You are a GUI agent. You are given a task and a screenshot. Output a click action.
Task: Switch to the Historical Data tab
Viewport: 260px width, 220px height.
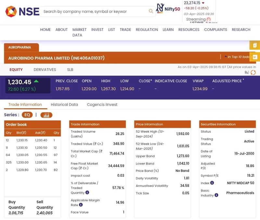(x=64, y=104)
